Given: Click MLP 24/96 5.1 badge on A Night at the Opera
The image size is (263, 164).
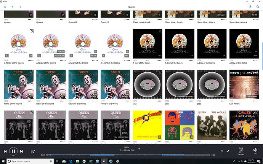Looking at the screenshot, I should click(x=59, y=56).
